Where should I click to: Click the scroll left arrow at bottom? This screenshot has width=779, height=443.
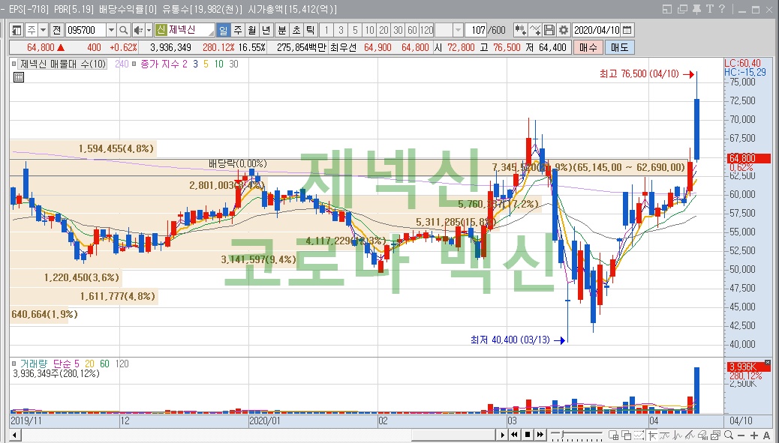[x=14, y=436]
